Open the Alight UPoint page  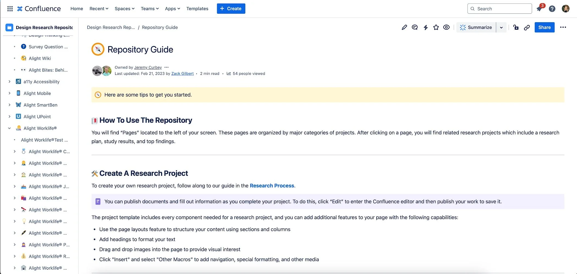(x=37, y=117)
